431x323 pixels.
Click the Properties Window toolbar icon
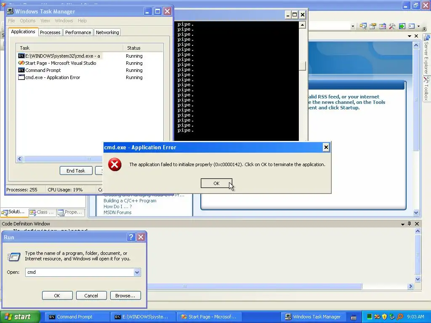373,26
